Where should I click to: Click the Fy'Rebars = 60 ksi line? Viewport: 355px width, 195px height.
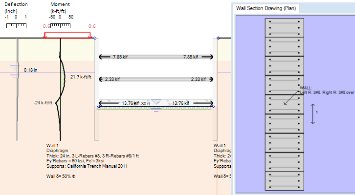pos(75,161)
